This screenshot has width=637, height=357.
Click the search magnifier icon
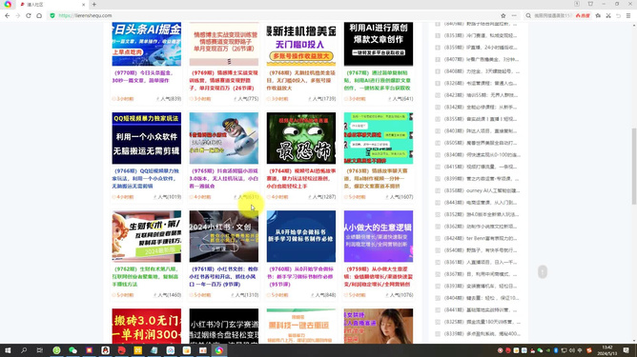click(528, 15)
